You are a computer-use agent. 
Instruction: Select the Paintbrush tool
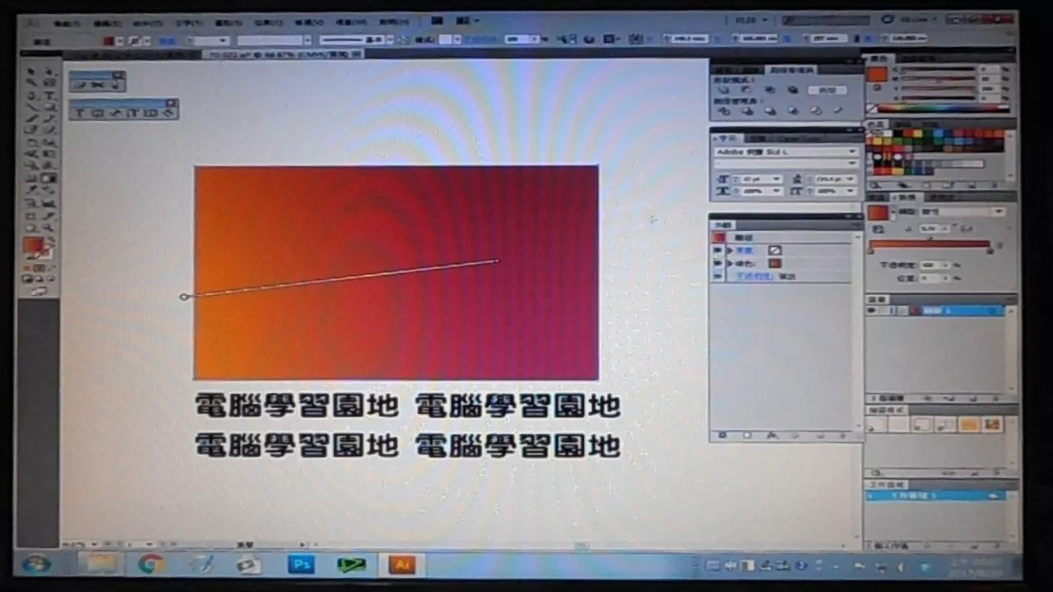pos(32,118)
